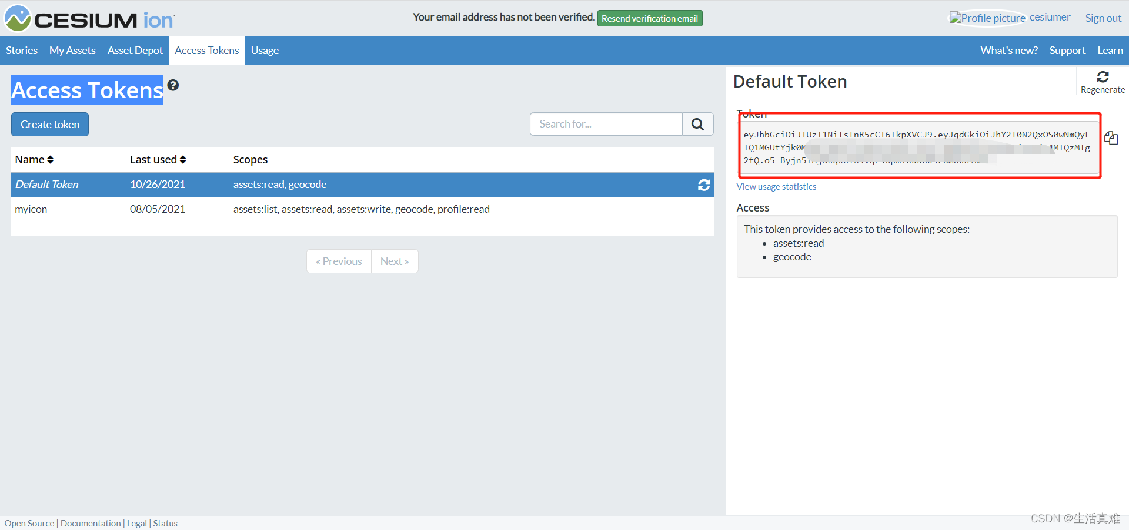Copy the token to clipboard

click(1111, 138)
